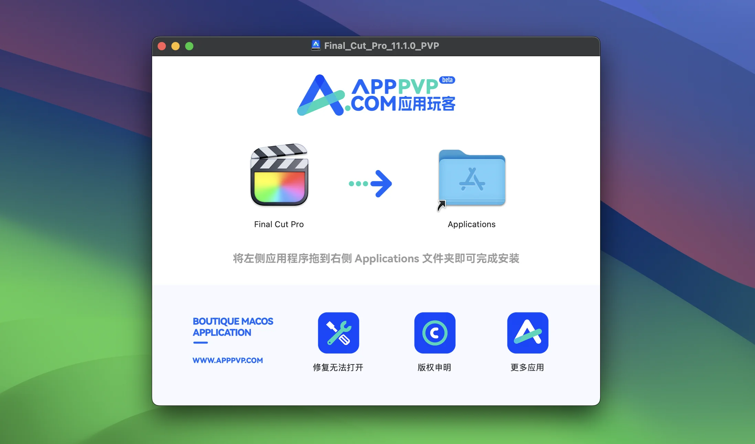Click the alias arrow badge on Applications folder
The image size is (755, 444).
coord(442,205)
